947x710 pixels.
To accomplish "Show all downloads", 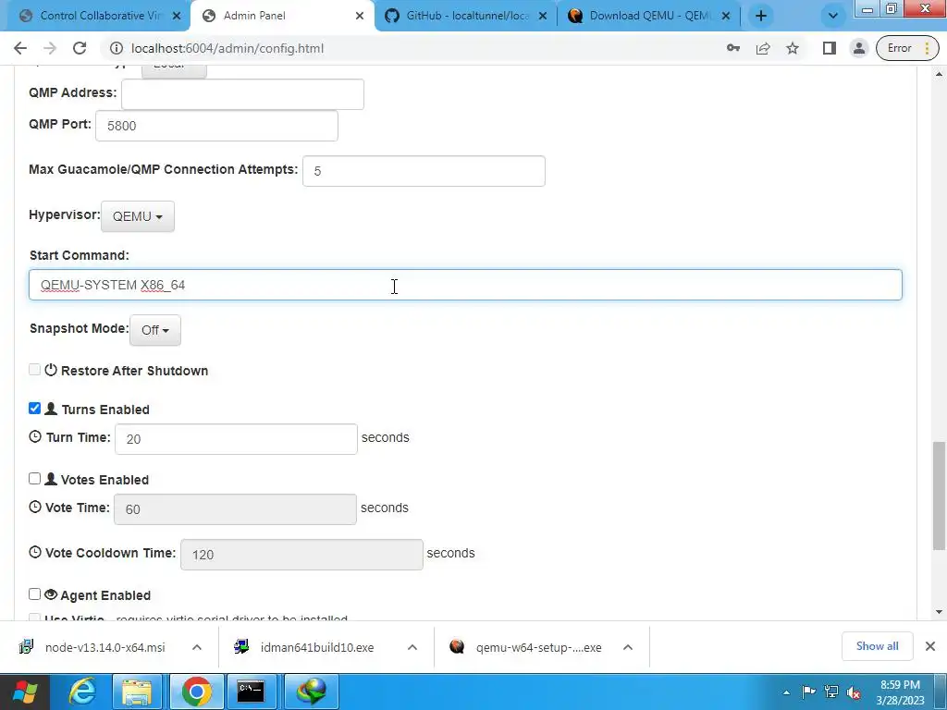I will [x=877, y=646].
